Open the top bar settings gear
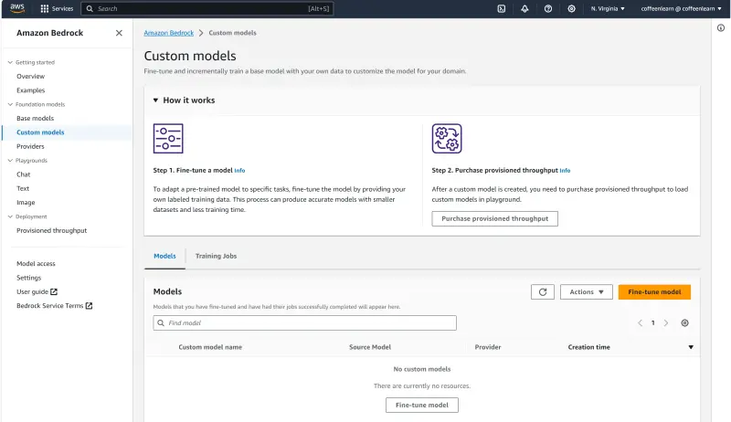Screen dimensions: 731x422 coord(571,8)
